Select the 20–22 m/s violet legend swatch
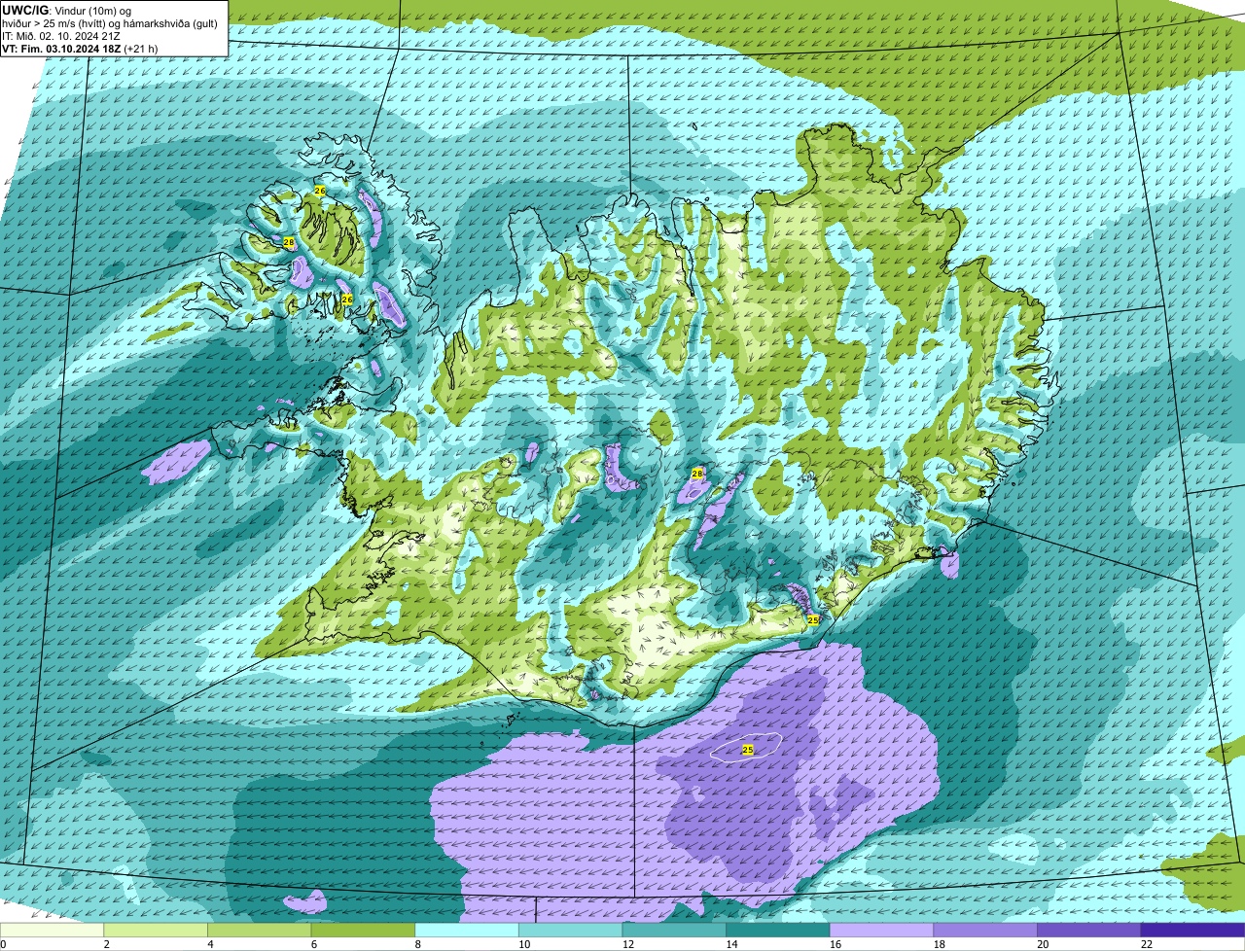Image resolution: width=1245 pixels, height=951 pixels. click(1089, 930)
